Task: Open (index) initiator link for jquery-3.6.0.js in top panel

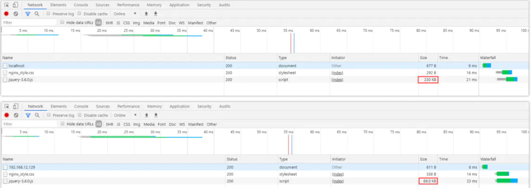Action: (x=337, y=79)
